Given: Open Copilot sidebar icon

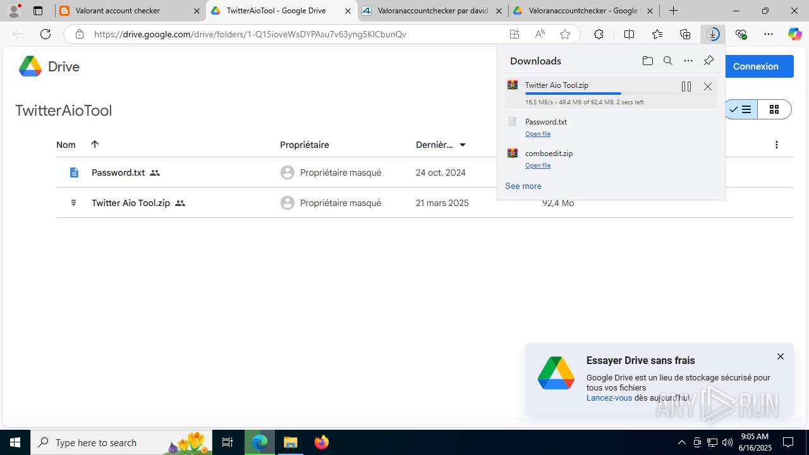Looking at the screenshot, I should tap(794, 35).
